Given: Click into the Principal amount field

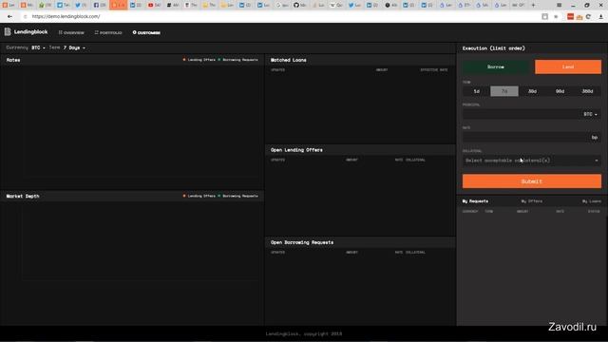Looking at the screenshot, I should [522, 114].
